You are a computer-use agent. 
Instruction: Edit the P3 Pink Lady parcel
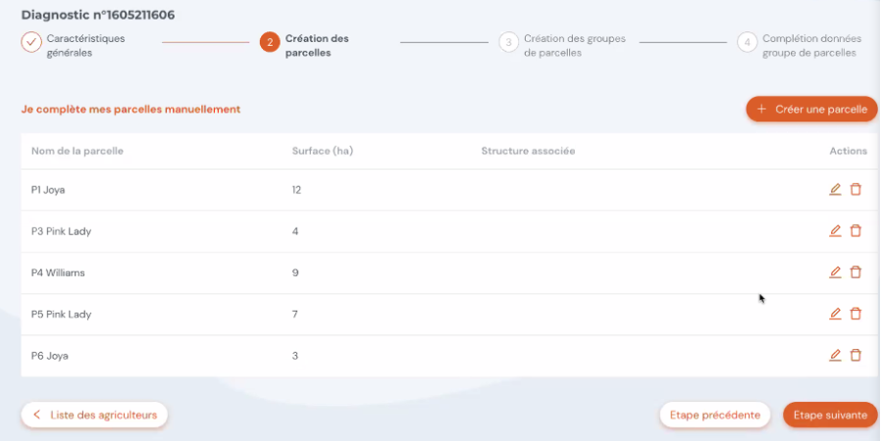point(835,230)
